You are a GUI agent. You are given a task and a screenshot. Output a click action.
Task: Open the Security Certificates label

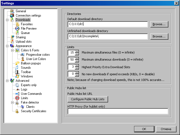(x=34, y=111)
